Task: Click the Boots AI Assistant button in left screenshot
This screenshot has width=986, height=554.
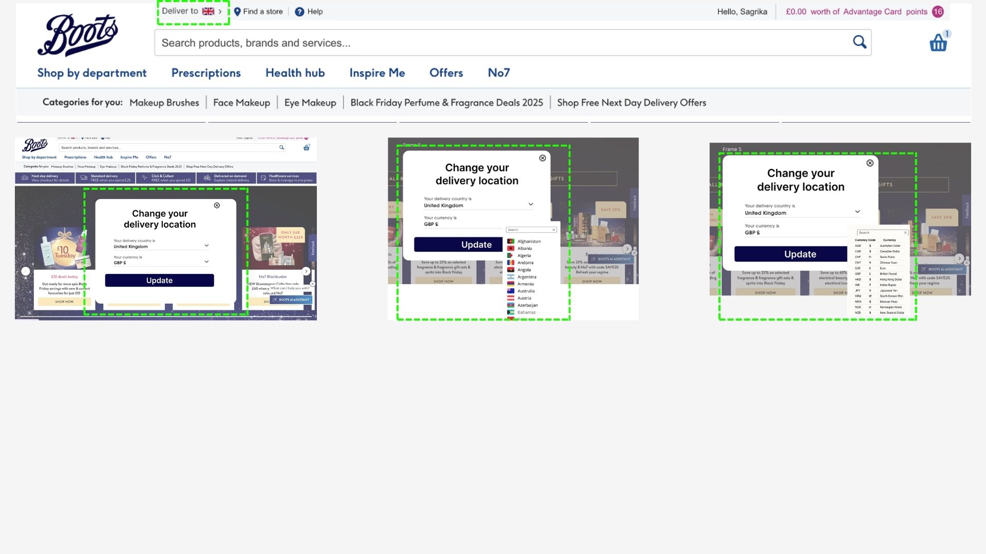Action: 291,300
